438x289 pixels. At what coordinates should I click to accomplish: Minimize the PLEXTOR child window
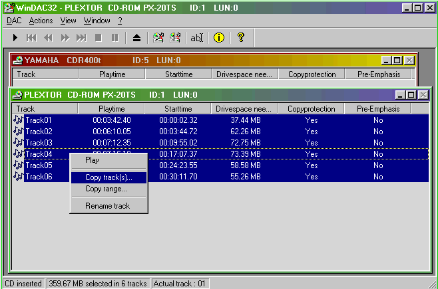(400, 95)
